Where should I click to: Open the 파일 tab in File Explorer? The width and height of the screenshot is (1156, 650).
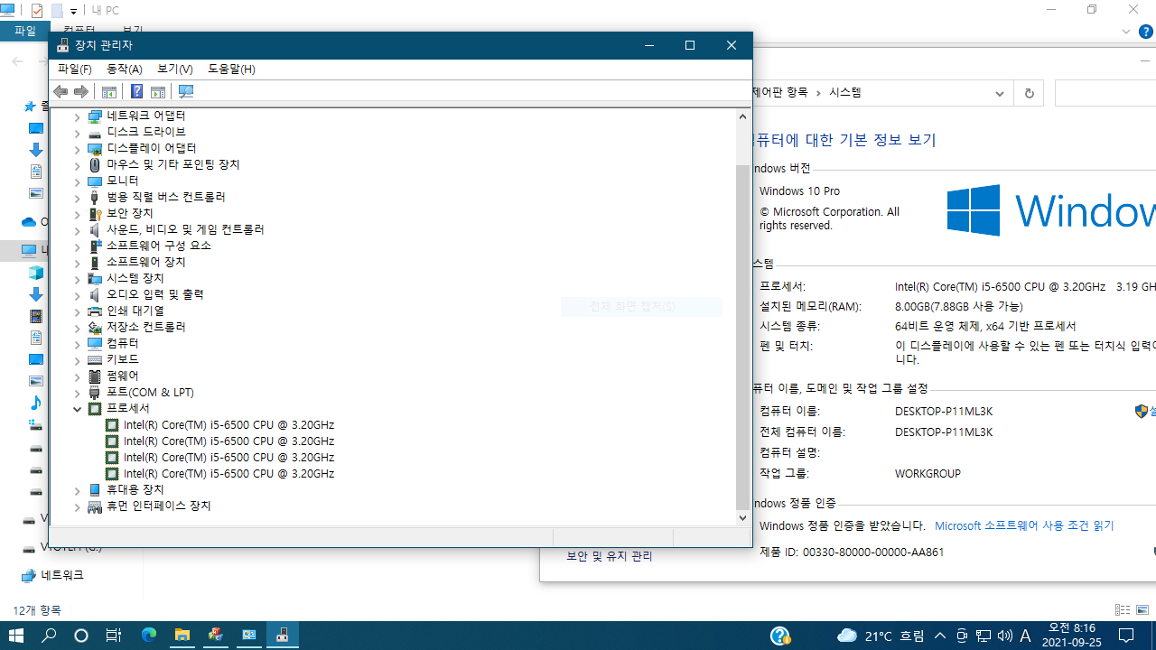[25, 31]
